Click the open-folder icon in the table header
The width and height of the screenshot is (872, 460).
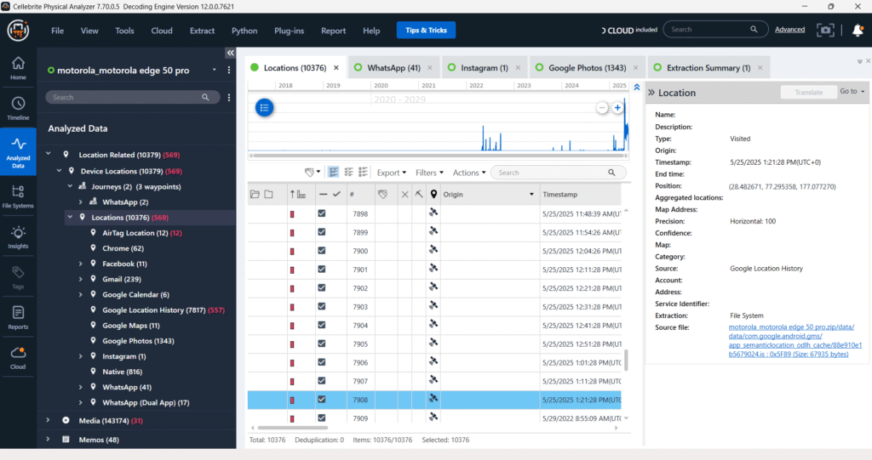point(255,195)
